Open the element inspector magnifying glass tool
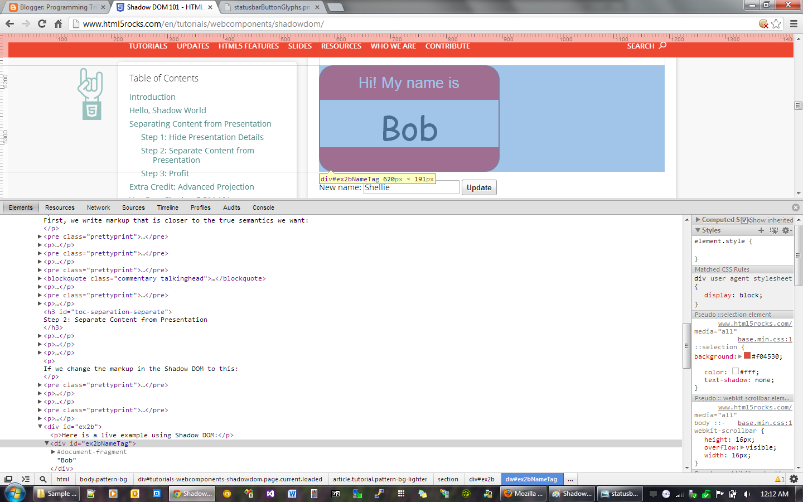 pyautogui.click(x=42, y=479)
